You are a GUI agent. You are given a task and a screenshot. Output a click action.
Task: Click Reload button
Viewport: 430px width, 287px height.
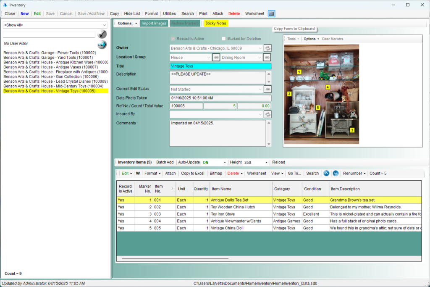pyautogui.click(x=279, y=163)
